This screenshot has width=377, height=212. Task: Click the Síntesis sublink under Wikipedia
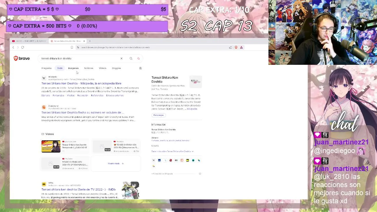tap(46, 95)
